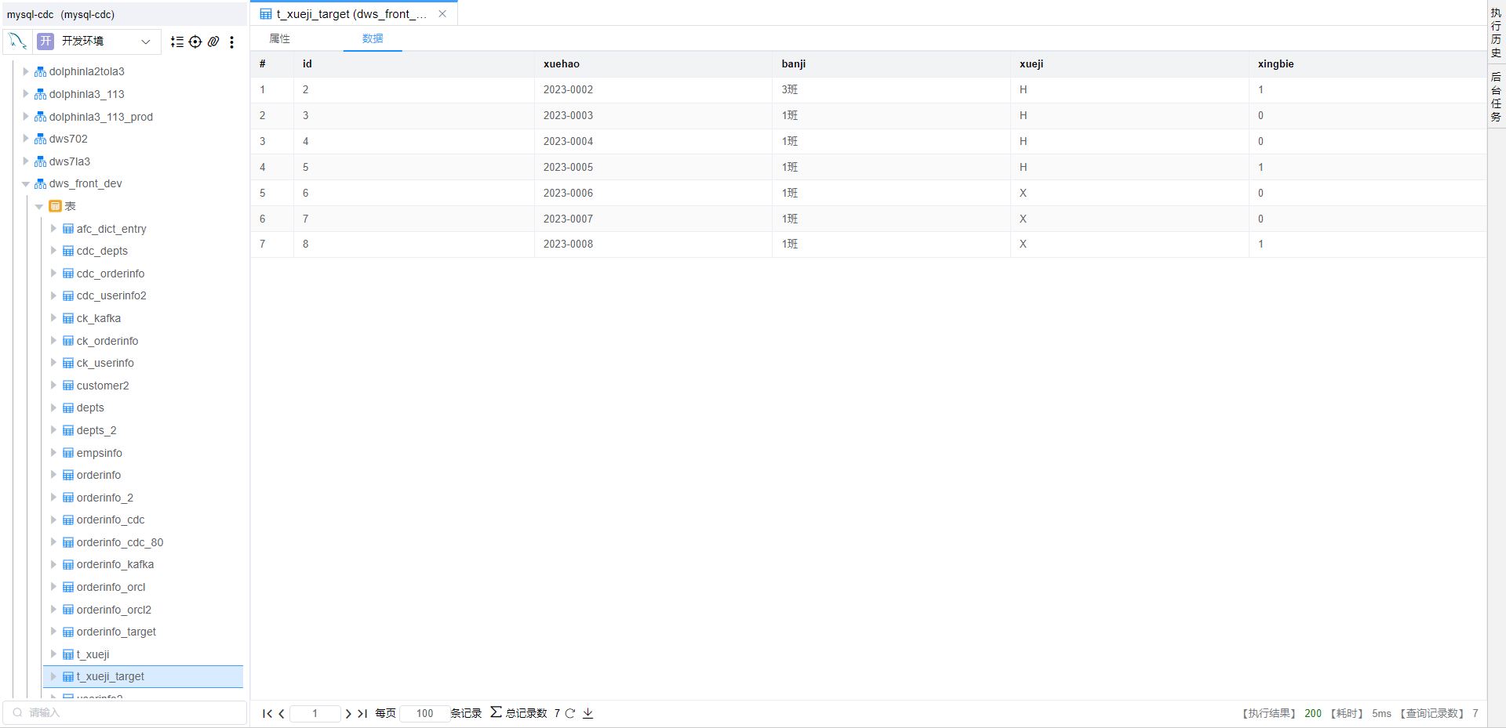Image resolution: width=1506 pixels, height=728 pixels.
Task: Click the tree list view icon
Action: 177,42
